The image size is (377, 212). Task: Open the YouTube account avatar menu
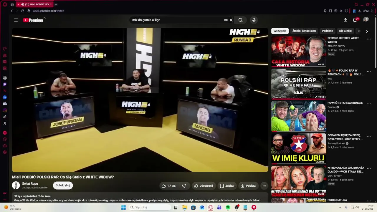[x=366, y=20]
